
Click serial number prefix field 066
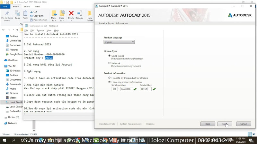click(x=115, y=89)
